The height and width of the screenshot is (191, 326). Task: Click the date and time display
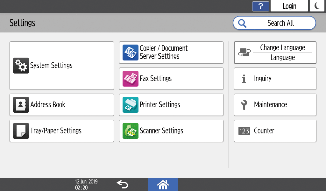(x=86, y=185)
